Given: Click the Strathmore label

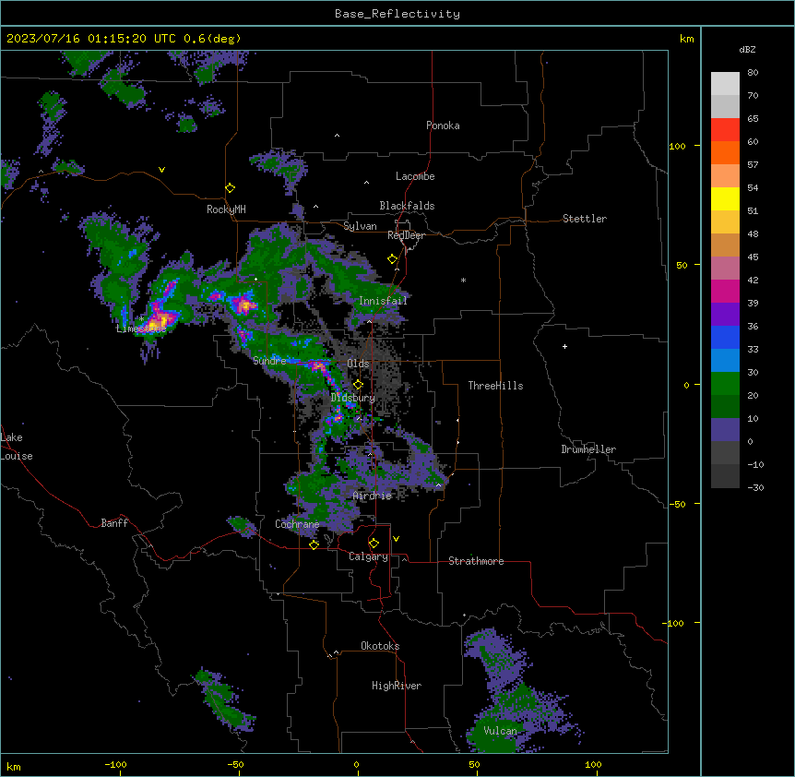Looking at the screenshot, I should pos(476,561).
